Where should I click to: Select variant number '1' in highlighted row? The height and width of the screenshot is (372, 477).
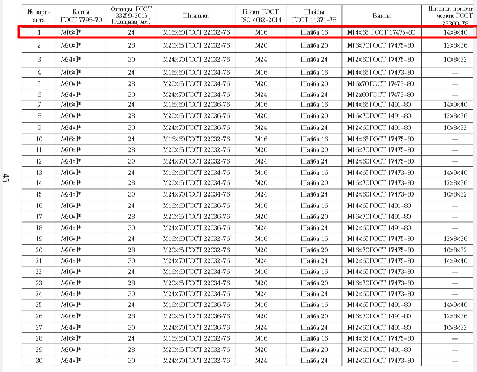click(x=39, y=32)
